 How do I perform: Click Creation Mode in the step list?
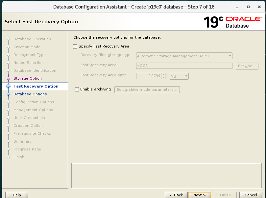pyautogui.click(x=27, y=47)
